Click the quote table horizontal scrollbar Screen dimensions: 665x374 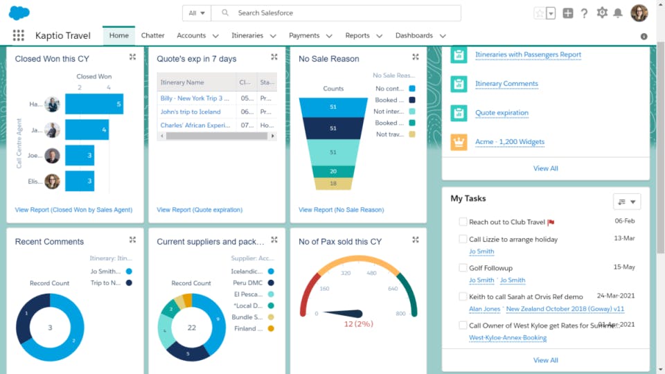pos(217,136)
